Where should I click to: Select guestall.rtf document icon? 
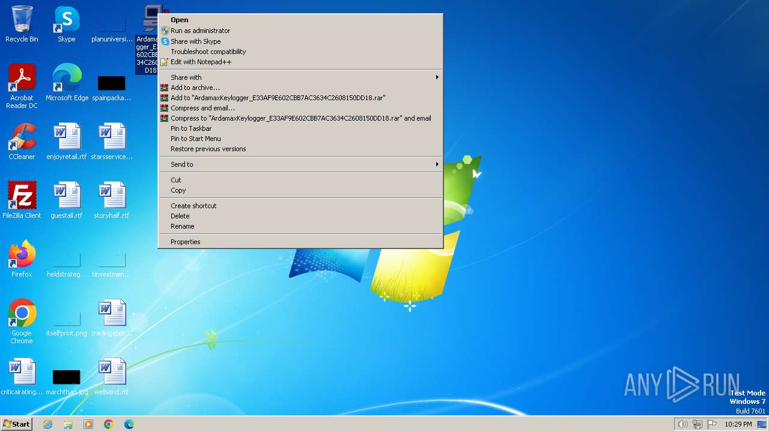67,200
